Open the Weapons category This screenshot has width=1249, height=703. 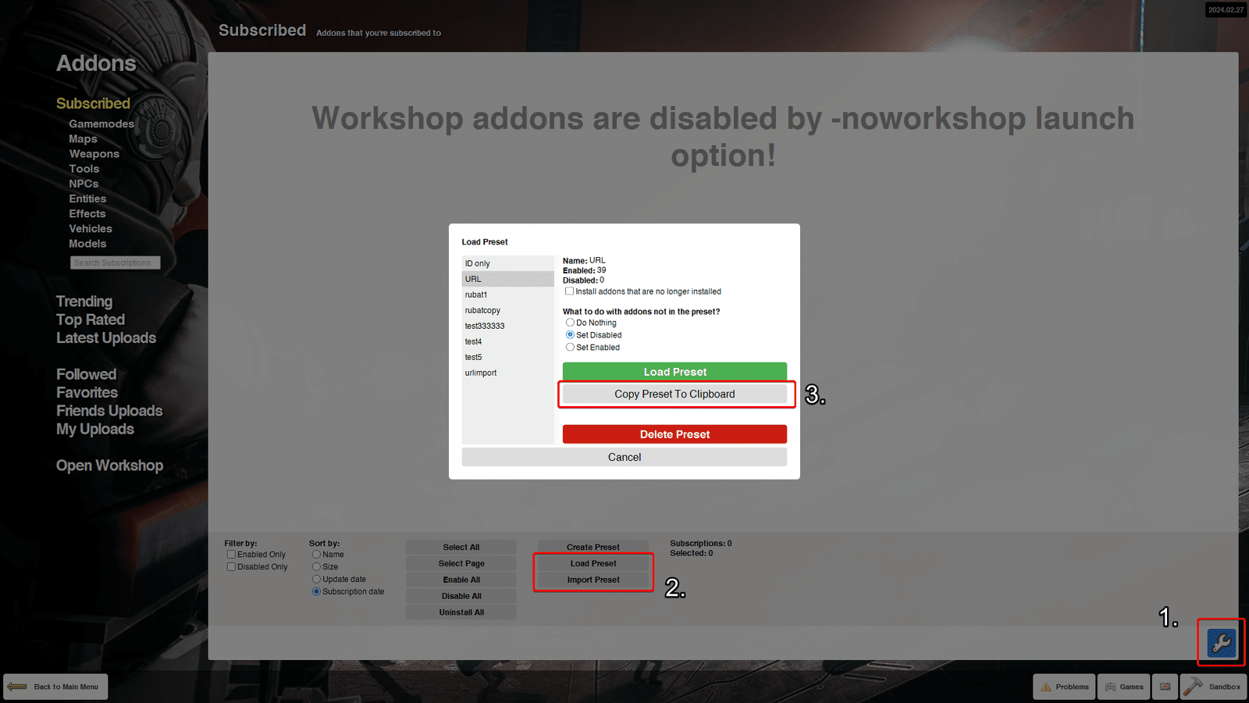click(x=94, y=154)
